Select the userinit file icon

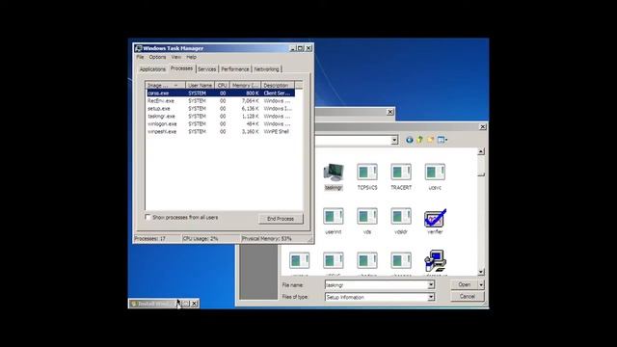pyautogui.click(x=334, y=217)
